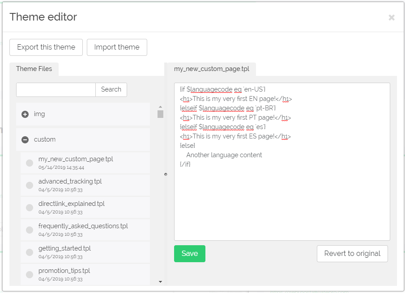This screenshot has height=293, width=405.
Task: Open the getting_started.tpl file
Action: tap(85, 252)
